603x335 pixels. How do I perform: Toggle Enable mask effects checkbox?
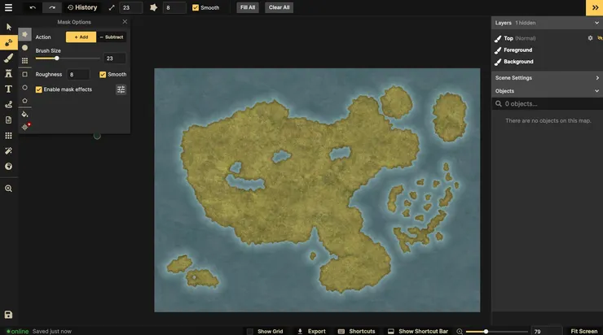click(39, 89)
